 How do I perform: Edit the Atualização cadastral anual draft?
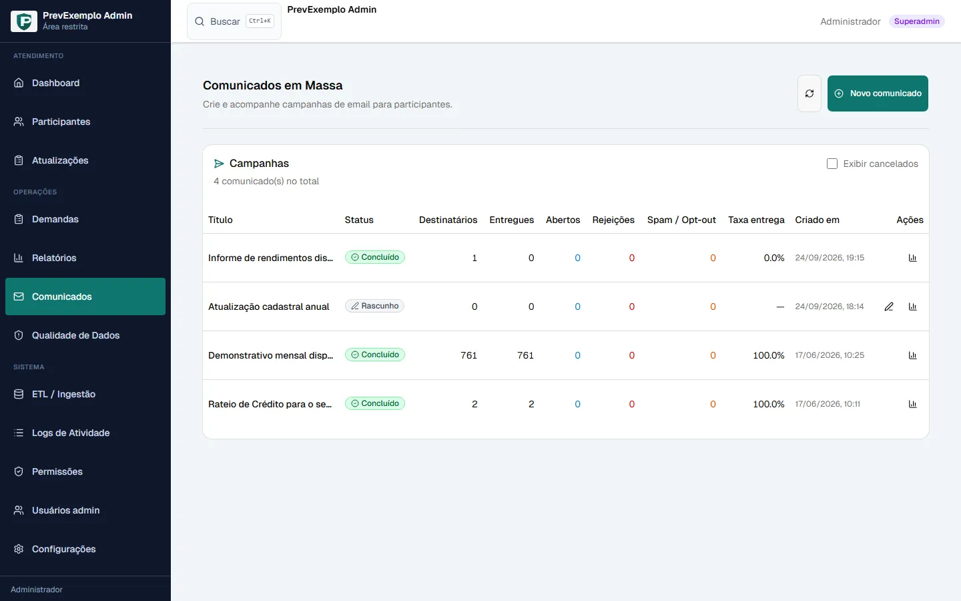point(889,307)
